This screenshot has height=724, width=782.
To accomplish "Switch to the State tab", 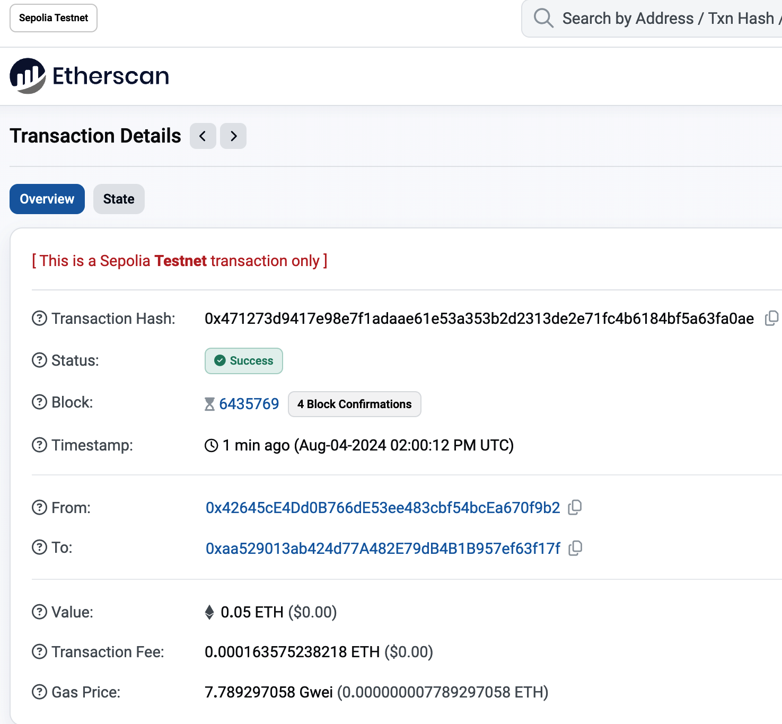I will pos(119,199).
